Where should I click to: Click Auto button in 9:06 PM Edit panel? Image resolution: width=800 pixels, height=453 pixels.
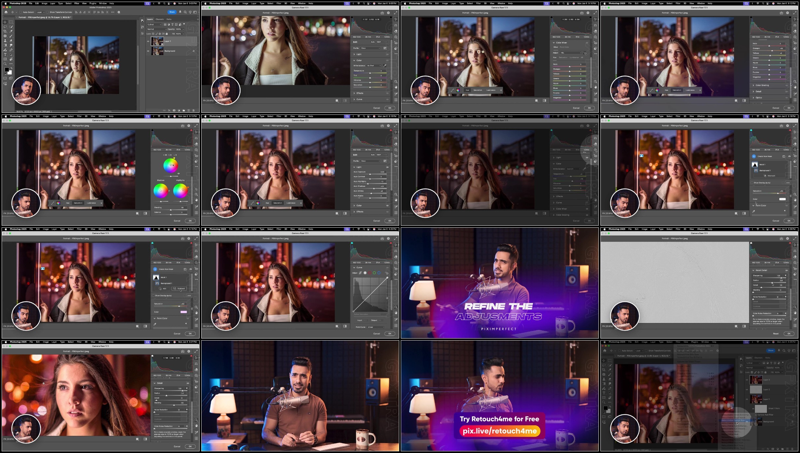(x=372, y=42)
